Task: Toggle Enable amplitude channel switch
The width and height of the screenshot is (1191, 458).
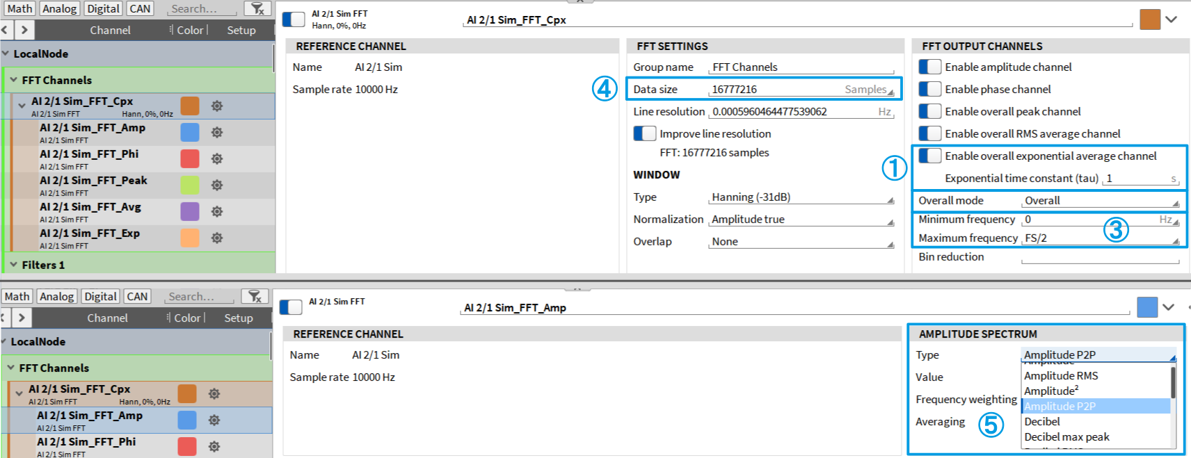Action: click(x=930, y=67)
